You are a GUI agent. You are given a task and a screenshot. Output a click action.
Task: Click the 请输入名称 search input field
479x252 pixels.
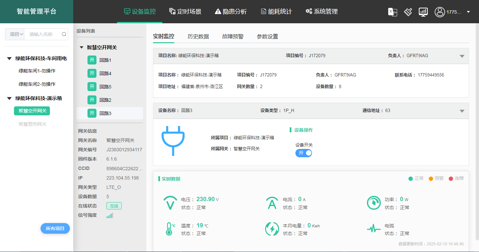[x=43, y=34]
